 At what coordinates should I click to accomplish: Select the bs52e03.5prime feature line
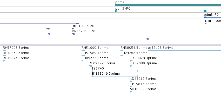tap(184, 50)
